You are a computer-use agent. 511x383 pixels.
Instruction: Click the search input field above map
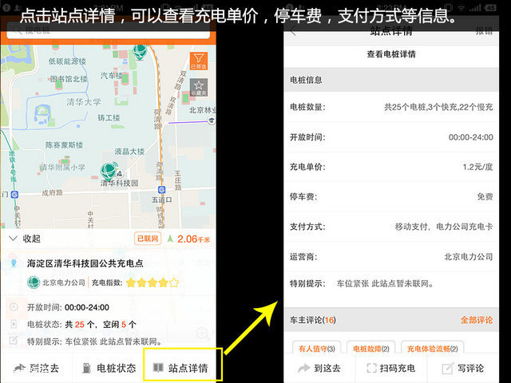pos(108,32)
